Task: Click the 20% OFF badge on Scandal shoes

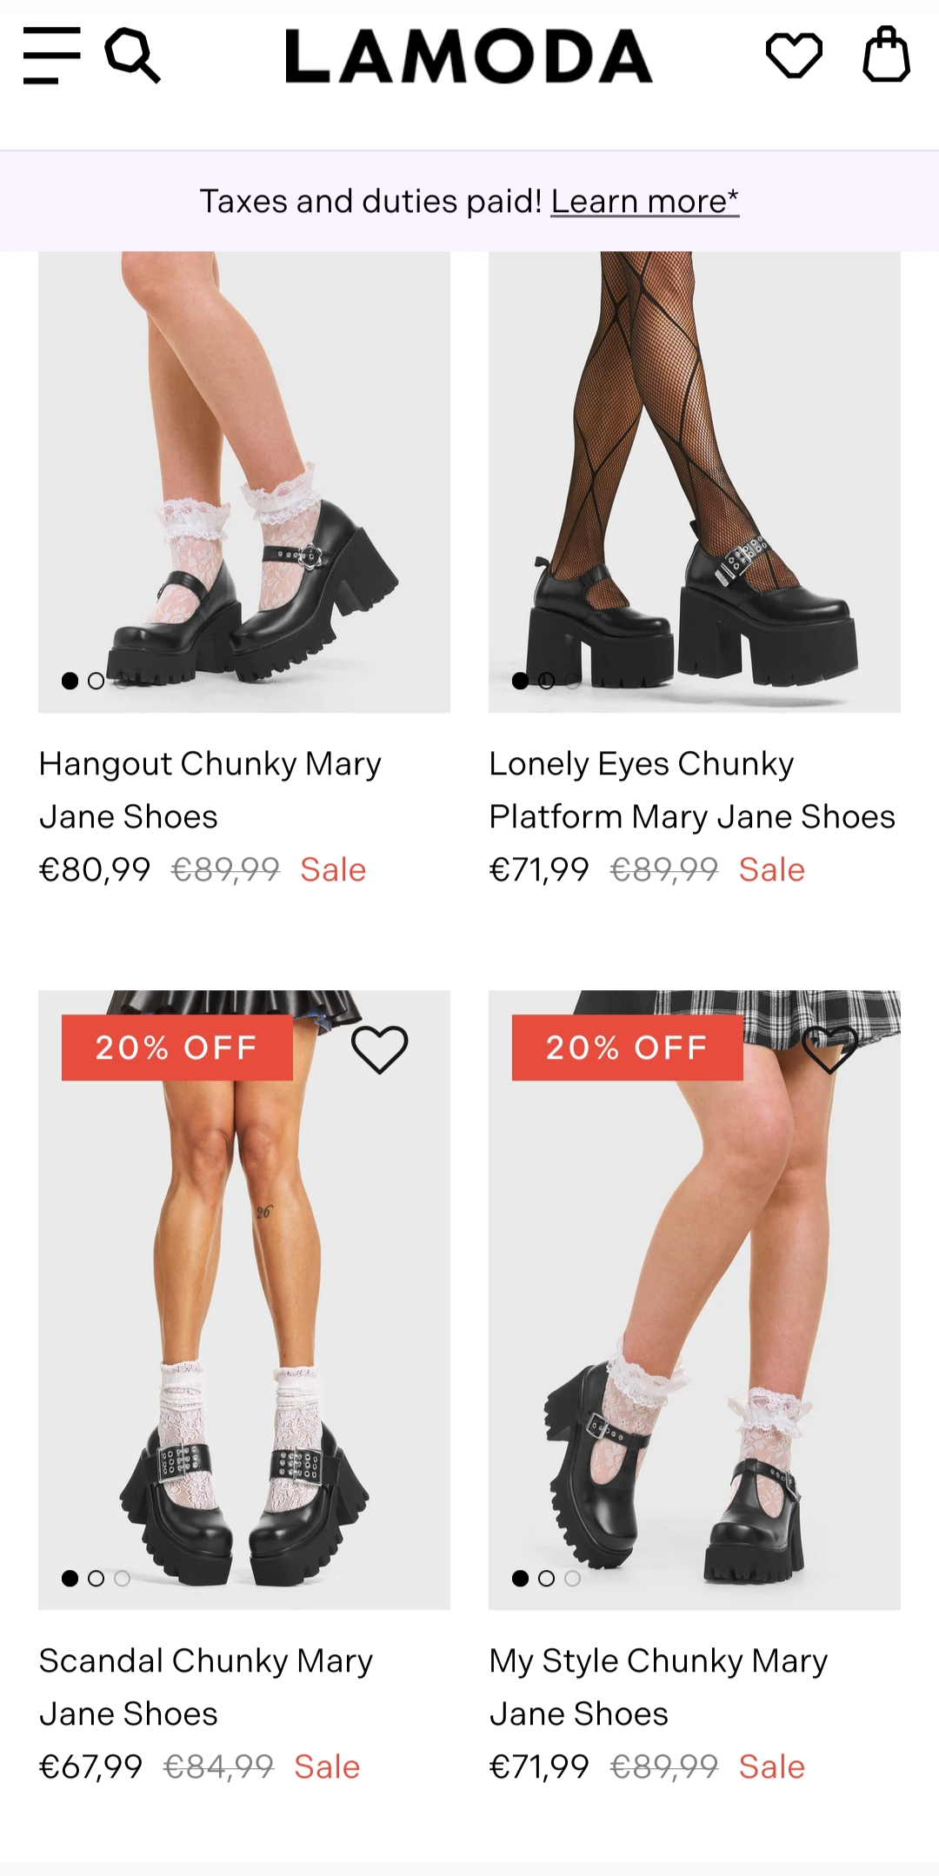Action: [x=177, y=1048]
